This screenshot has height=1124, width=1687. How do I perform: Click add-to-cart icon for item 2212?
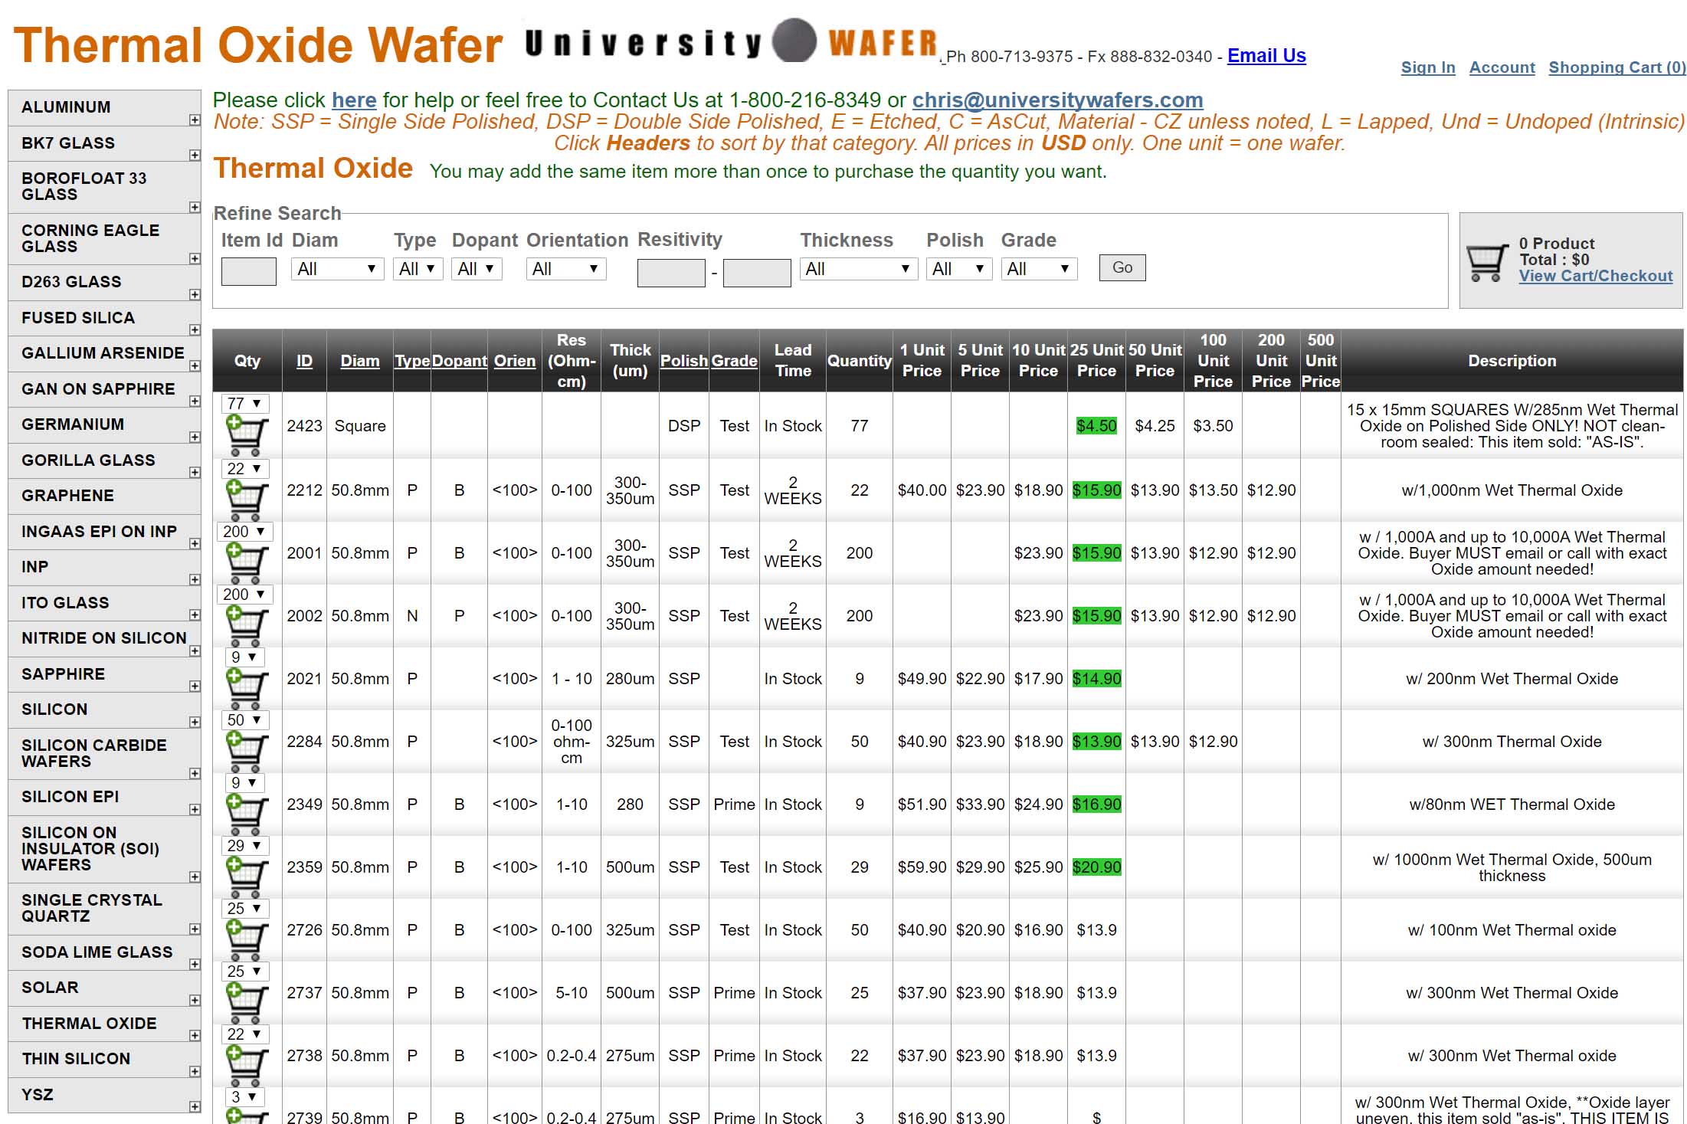[246, 499]
